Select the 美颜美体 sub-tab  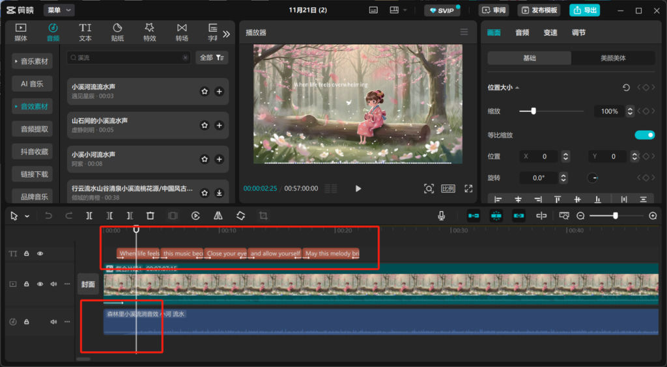613,58
